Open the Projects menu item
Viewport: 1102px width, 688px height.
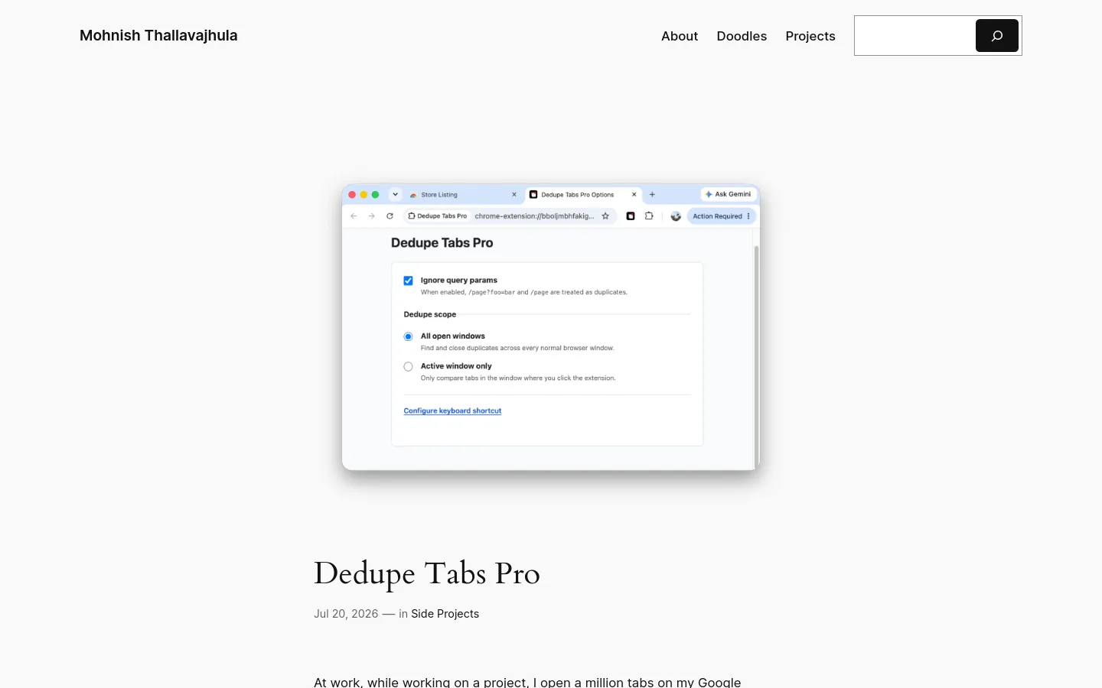(810, 36)
